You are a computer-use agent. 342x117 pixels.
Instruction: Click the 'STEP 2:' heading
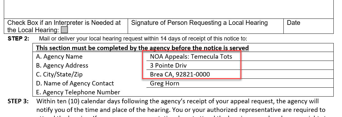[x=18, y=39]
